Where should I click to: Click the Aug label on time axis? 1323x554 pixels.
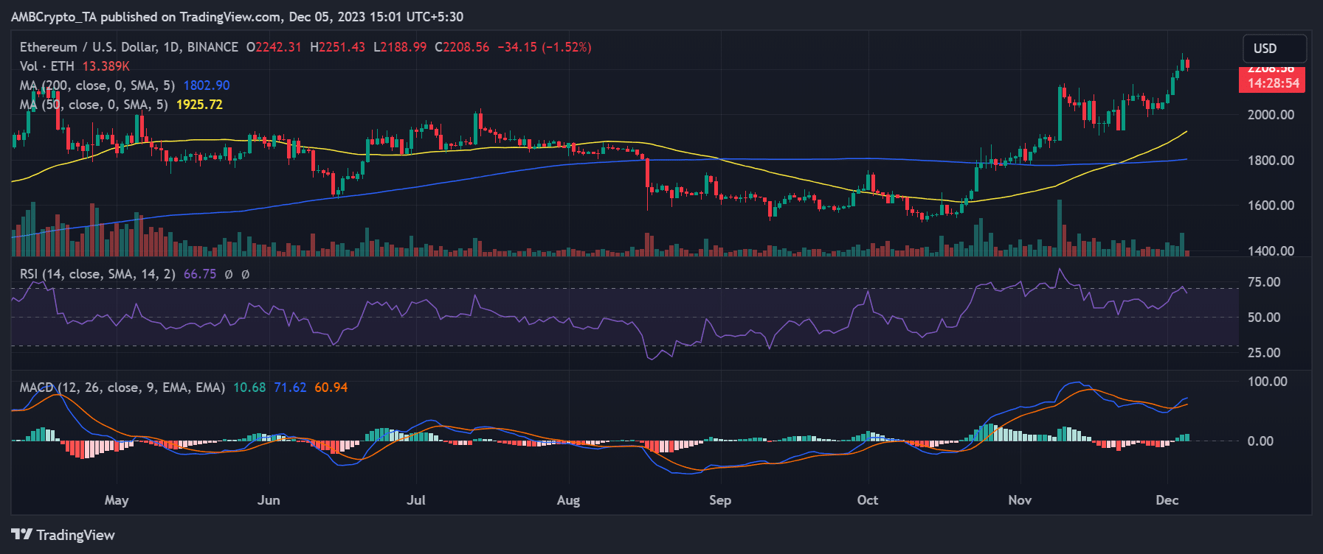coord(568,500)
